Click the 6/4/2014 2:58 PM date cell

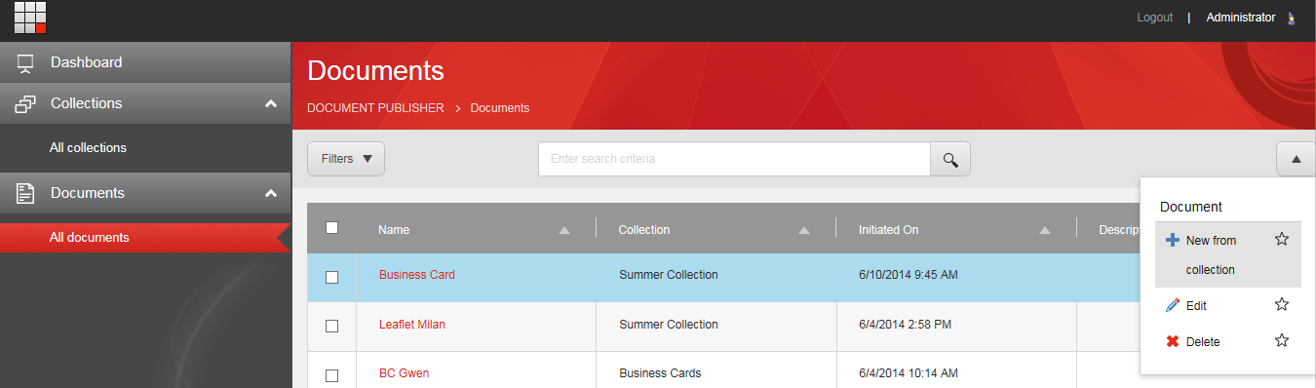(x=905, y=325)
